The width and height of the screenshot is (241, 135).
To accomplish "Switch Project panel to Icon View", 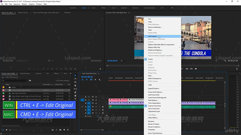I will point(6,130).
